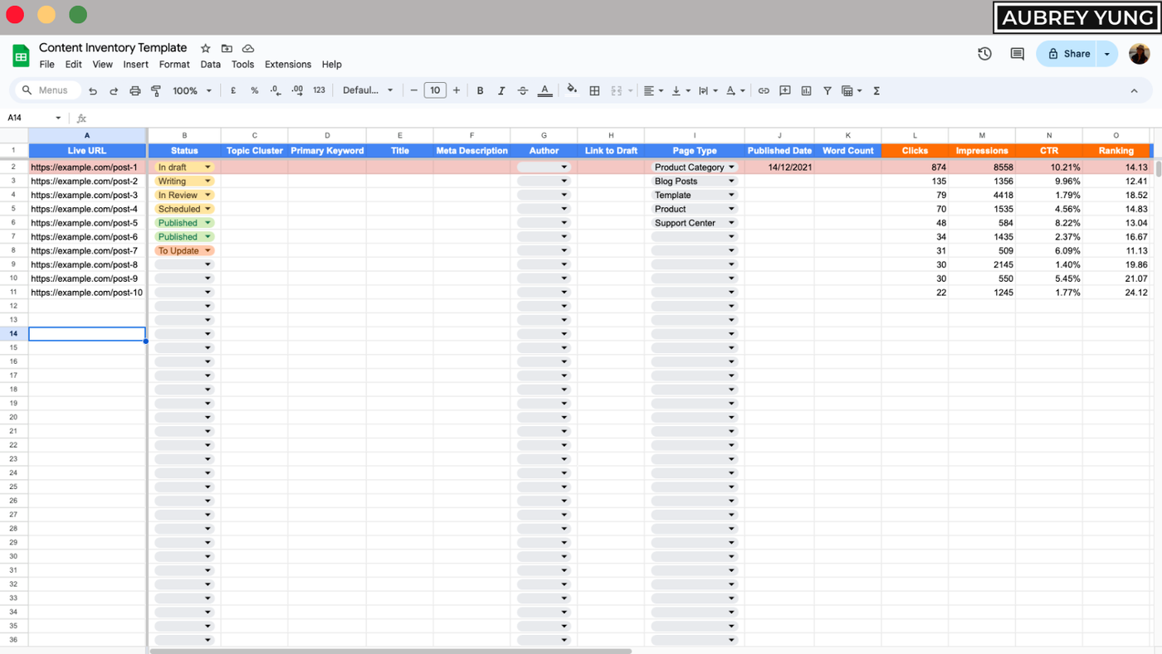The width and height of the screenshot is (1162, 654).
Task: Open the Extensions menu
Action: [x=288, y=64]
